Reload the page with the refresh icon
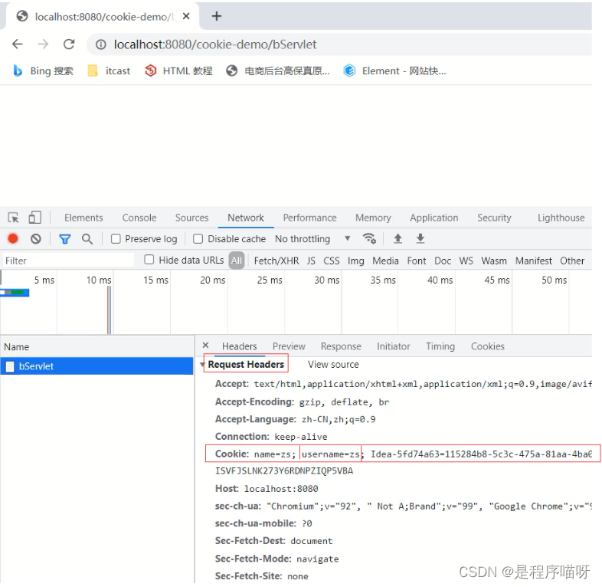The width and height of the screenshot is (602, 587). (x=69, y=44)
